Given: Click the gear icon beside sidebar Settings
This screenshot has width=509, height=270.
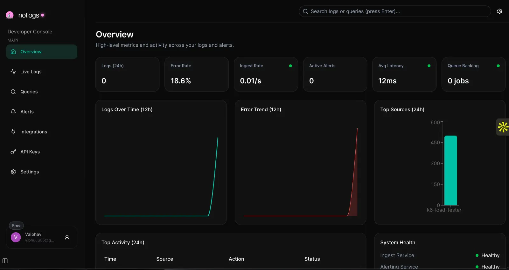Looking at the screenshot, I should click(x=13, y=172).
